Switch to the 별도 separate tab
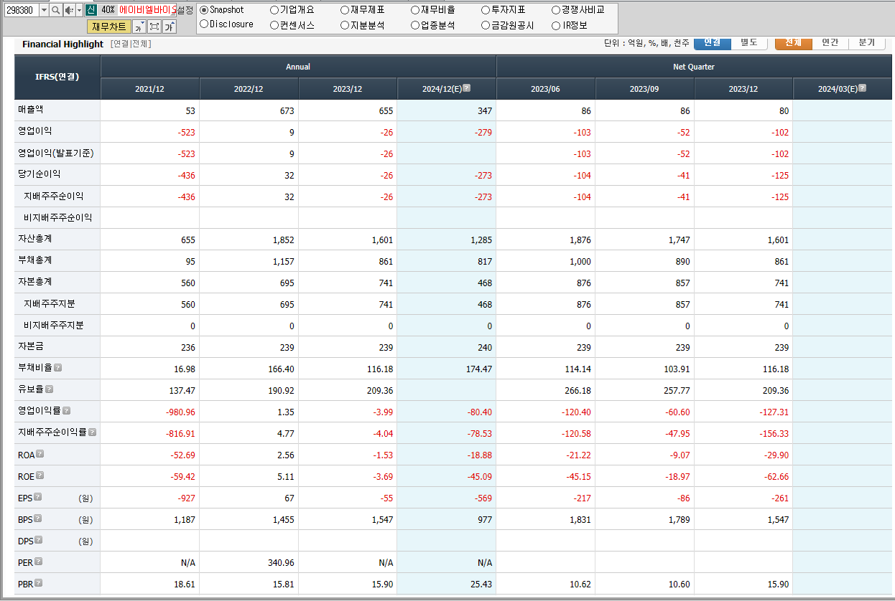This screenshot has height=601, width=895. tap(750, 43)
